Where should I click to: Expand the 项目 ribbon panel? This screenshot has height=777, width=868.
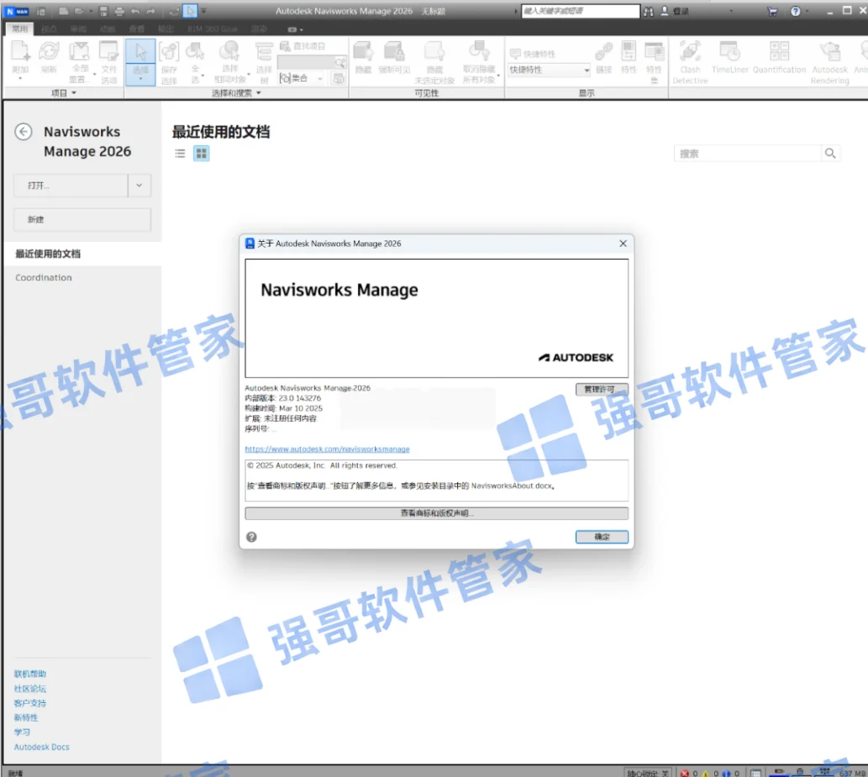64,93
